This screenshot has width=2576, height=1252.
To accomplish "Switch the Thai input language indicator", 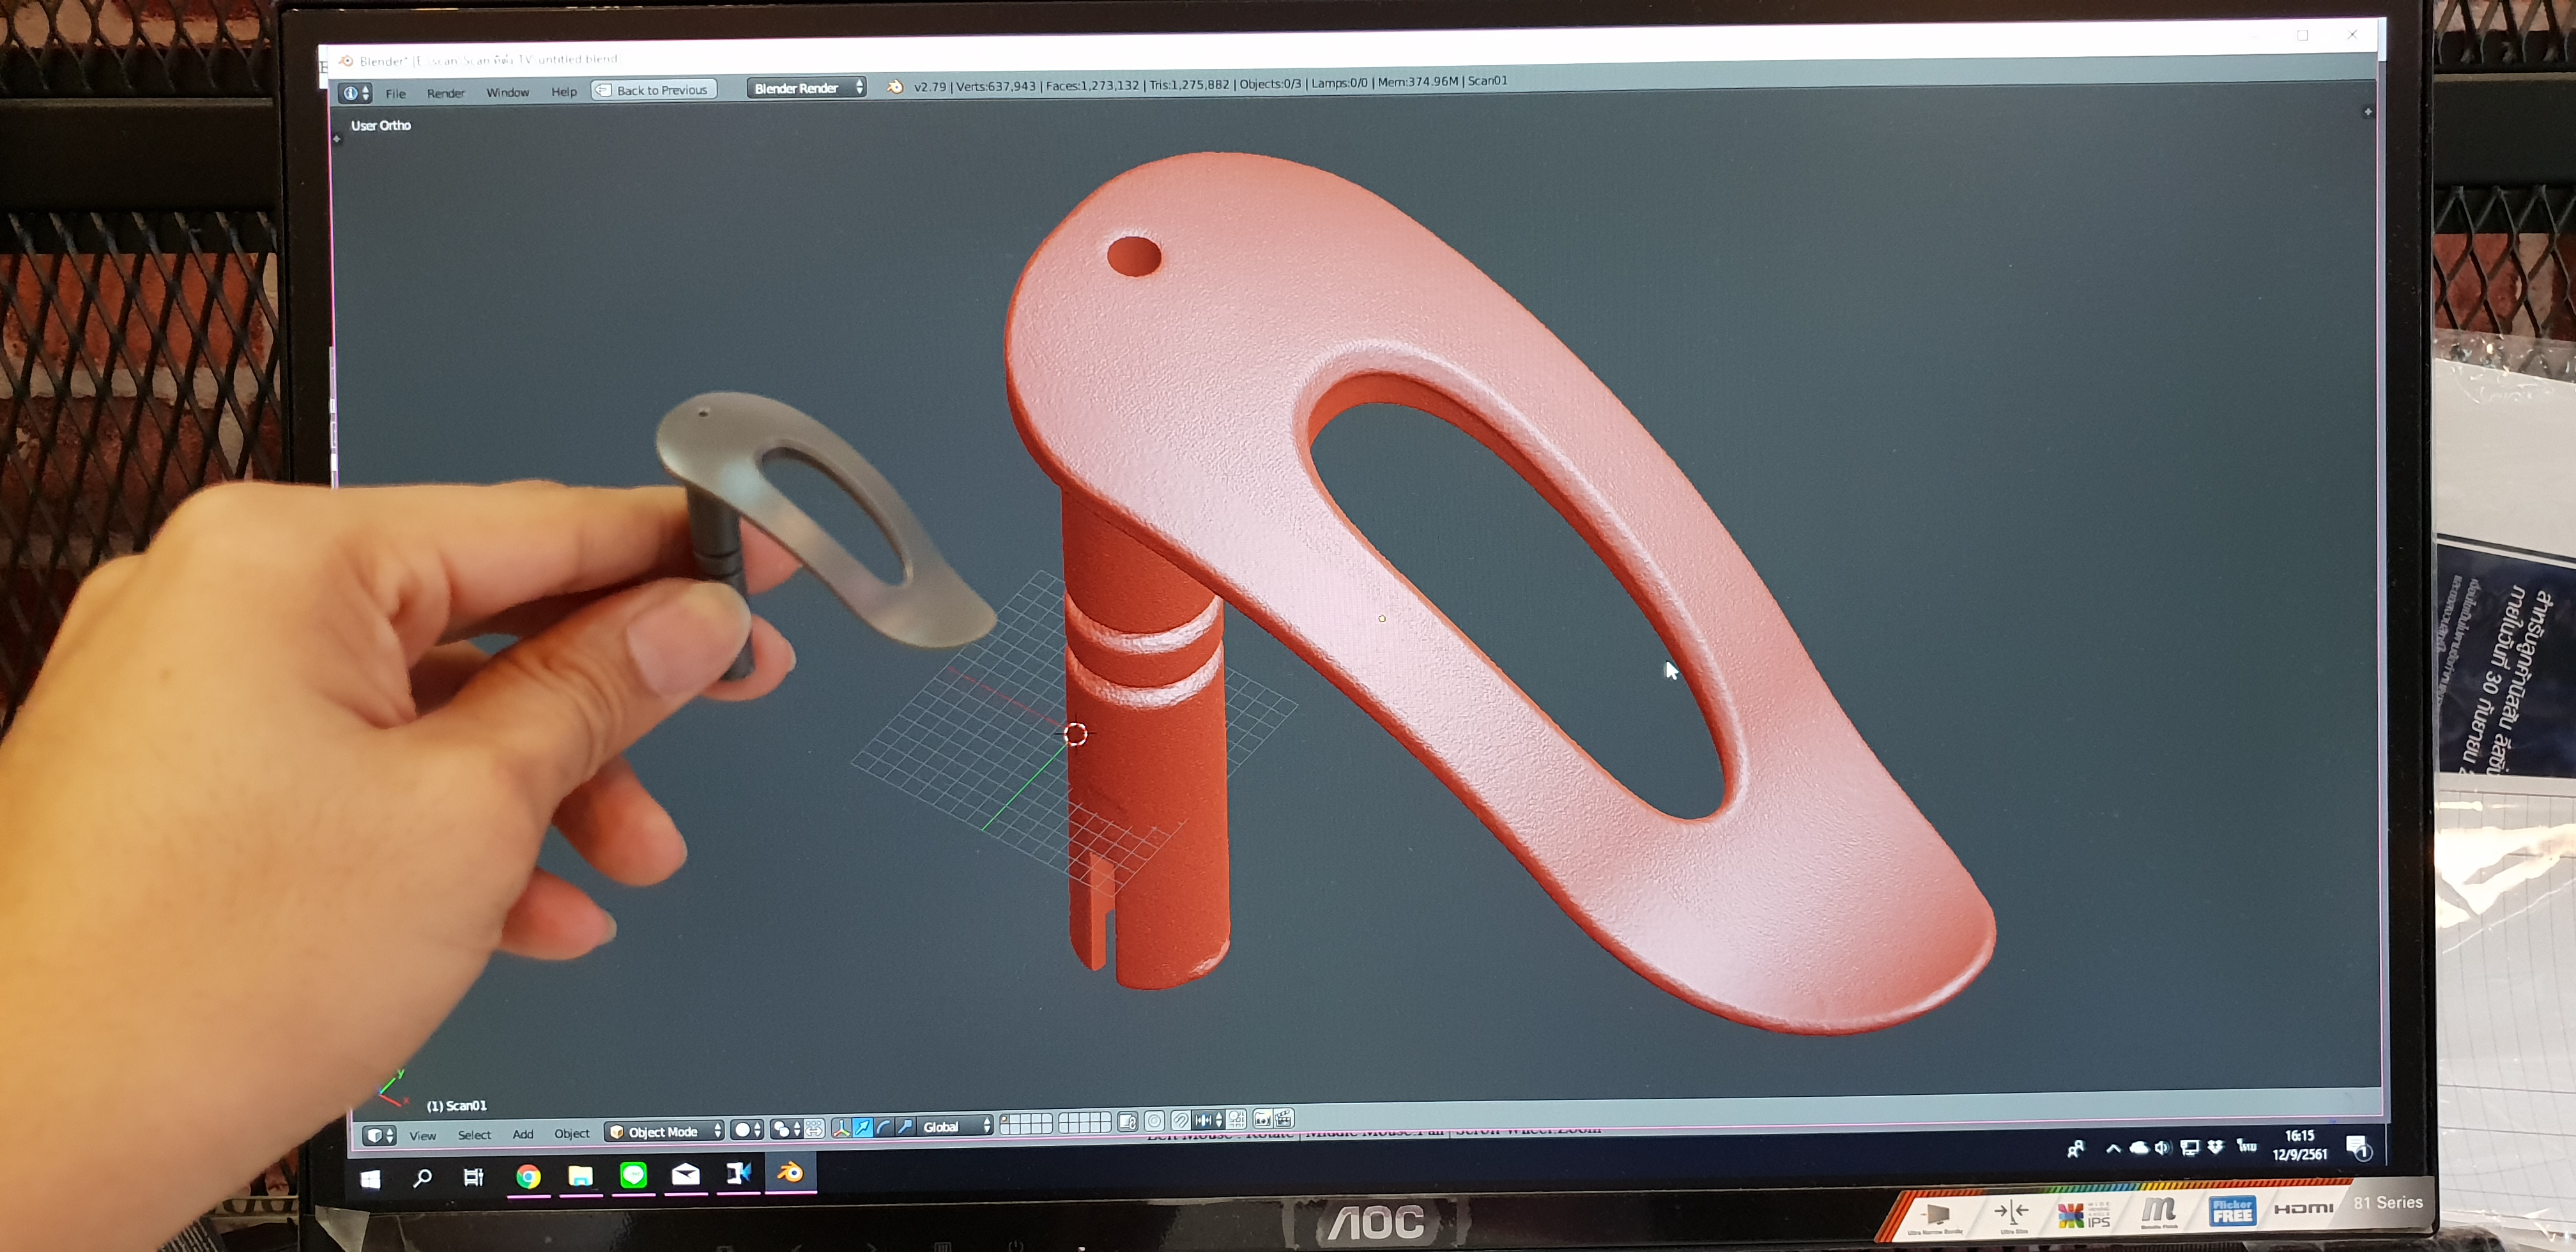I will pyautogui.click(x=2247, y=1147).
